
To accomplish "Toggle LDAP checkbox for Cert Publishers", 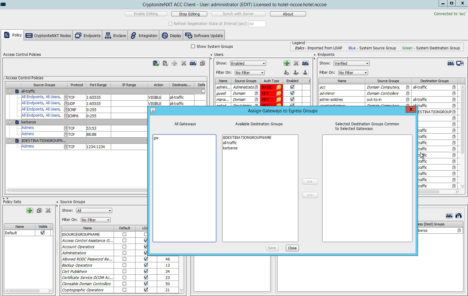I will click(x=146, y=271).
